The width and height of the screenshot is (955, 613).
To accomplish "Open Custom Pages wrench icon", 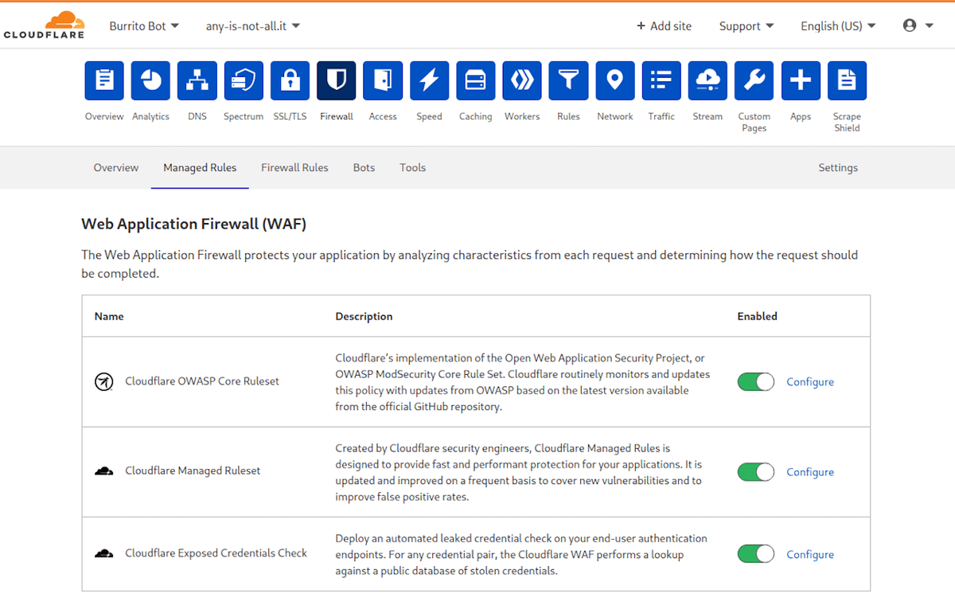I will (x=754, y=80).
